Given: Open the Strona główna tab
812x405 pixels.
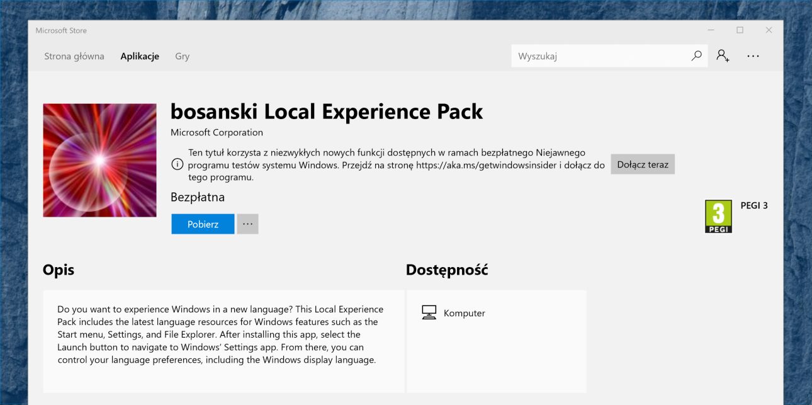Looking at the screenshot, I should coord(74,56).
